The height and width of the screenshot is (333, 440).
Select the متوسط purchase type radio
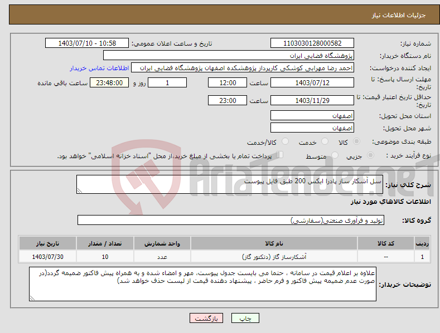[335, 155]
